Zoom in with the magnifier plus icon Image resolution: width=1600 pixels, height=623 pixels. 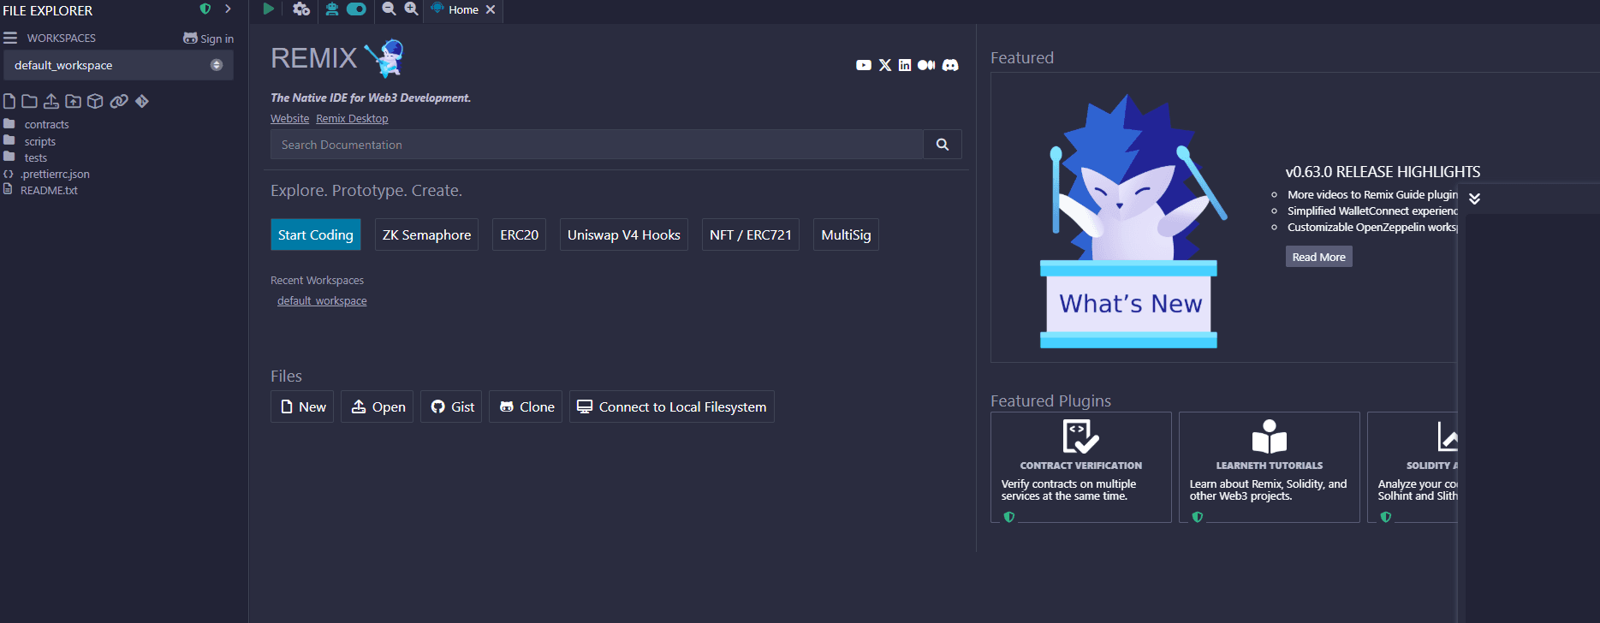pyautogui.click(x=411, y=9)
